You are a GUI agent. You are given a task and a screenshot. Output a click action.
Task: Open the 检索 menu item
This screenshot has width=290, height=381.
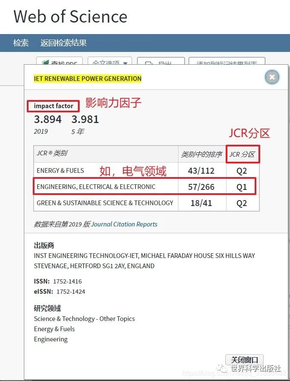21,43
